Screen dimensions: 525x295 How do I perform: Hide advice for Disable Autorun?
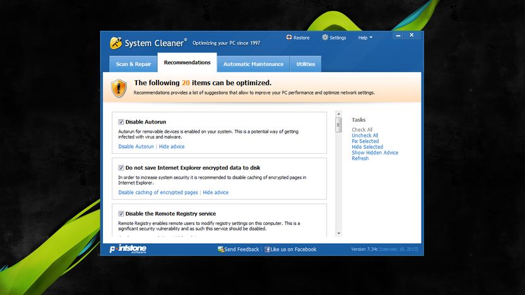point(172,146)
